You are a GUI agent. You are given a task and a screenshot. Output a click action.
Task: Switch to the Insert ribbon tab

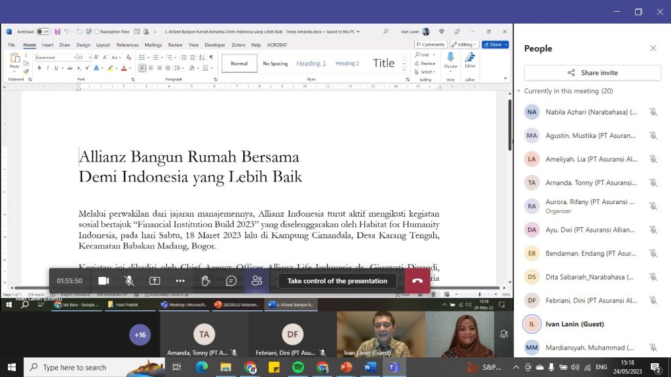(x=47, y=45)
